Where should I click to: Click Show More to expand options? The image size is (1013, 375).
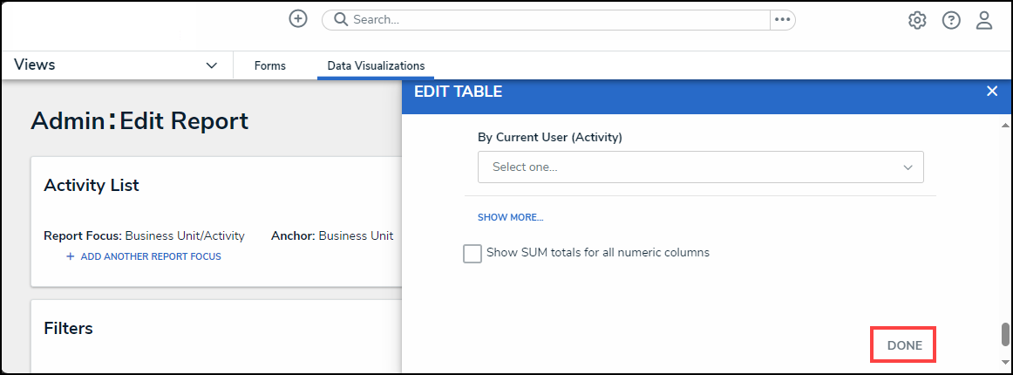(510, 217)
